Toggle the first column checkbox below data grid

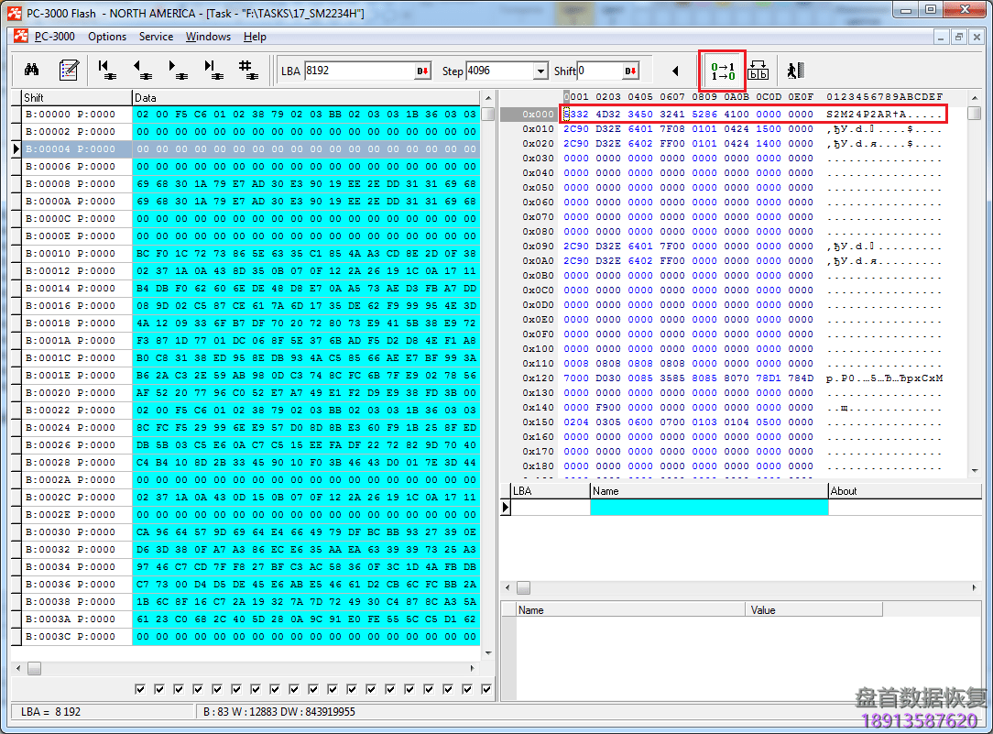click(140, 689)
